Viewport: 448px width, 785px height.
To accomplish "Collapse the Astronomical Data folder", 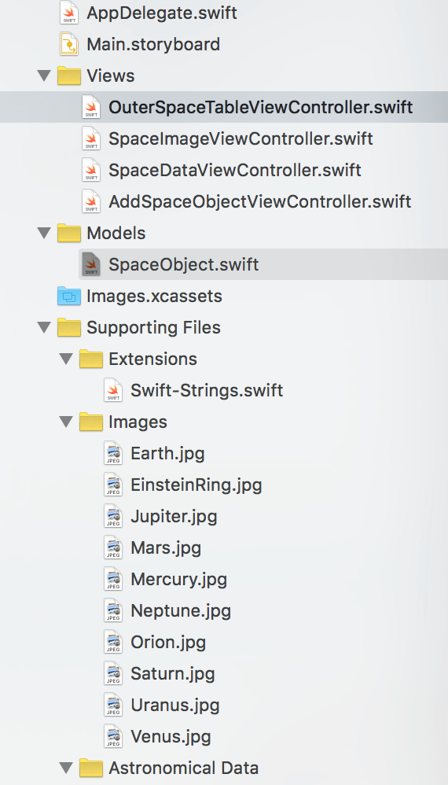I will point(66,768).
